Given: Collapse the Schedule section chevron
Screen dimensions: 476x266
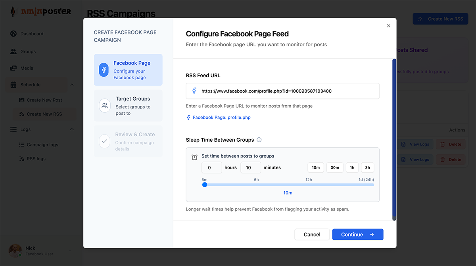Looking at the screenshot, I should click(72, 85).
